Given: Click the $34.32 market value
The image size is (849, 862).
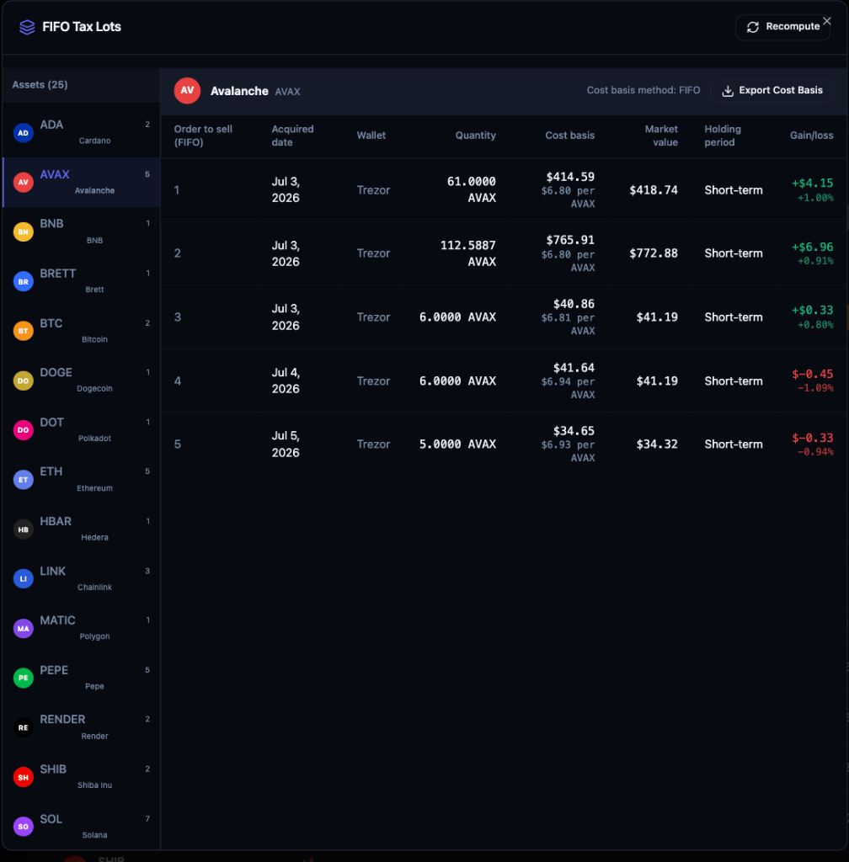Looking at the screenshot, I should [657, 444].
